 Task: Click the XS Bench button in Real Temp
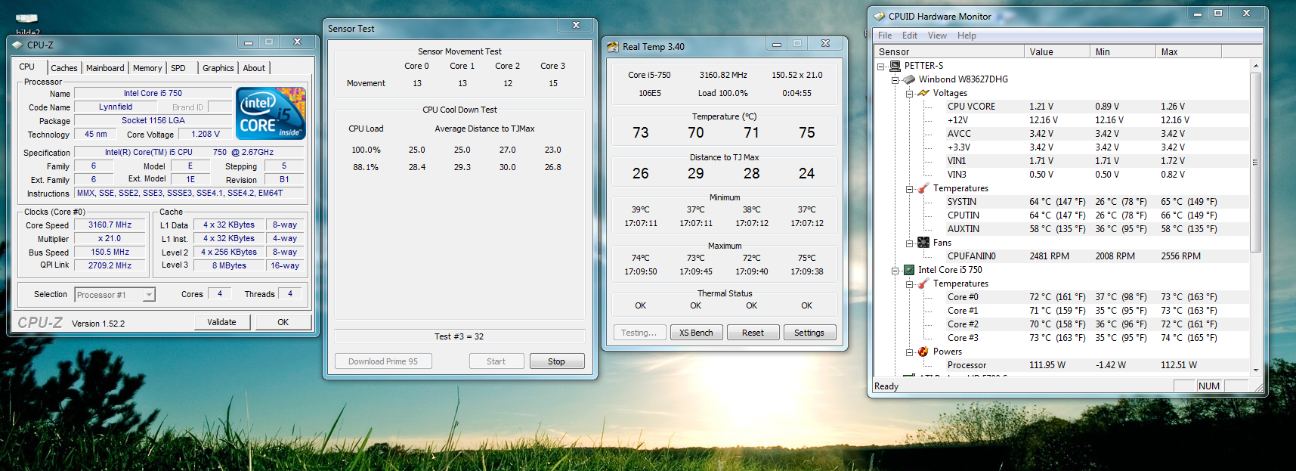[x=696, y=333]
